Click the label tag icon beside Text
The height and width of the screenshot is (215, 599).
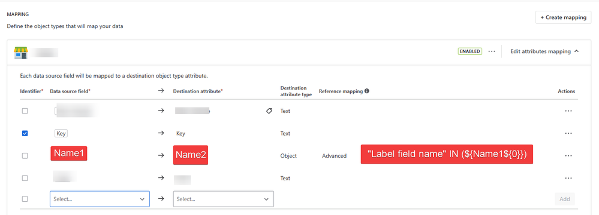pyautogui.click(x=269, y=111)
